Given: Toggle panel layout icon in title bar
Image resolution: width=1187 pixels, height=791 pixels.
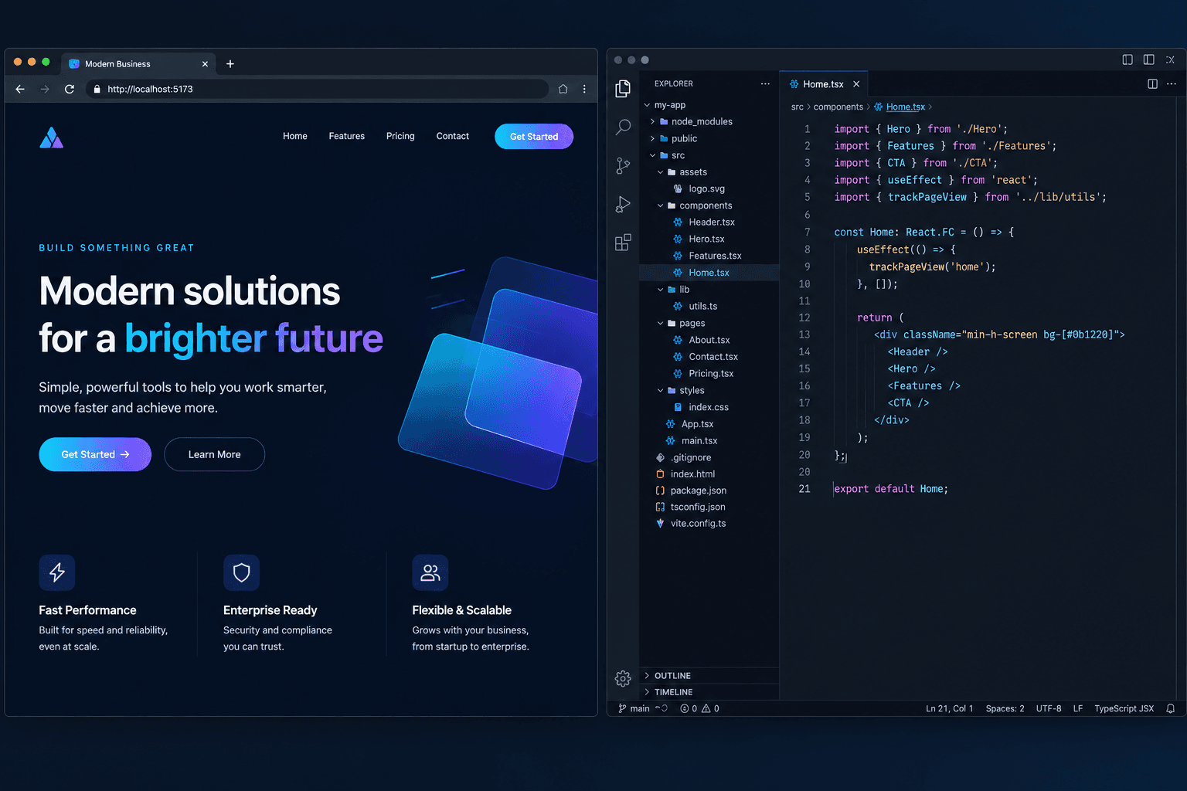Looking at the screenshot, I should [1149, 59].
